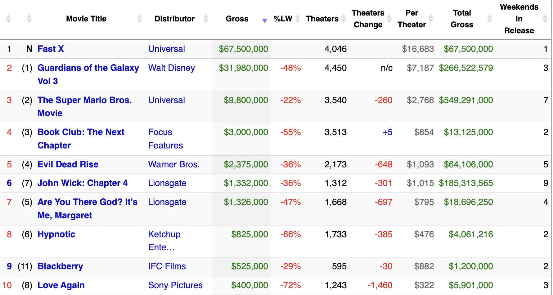This screenshot has width=553, height=295.
Task: Click Guardians gross $31,980,000
Action: coord(243,68)
